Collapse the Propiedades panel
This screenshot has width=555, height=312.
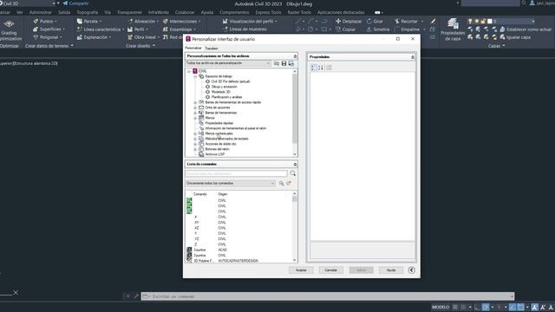413,57
